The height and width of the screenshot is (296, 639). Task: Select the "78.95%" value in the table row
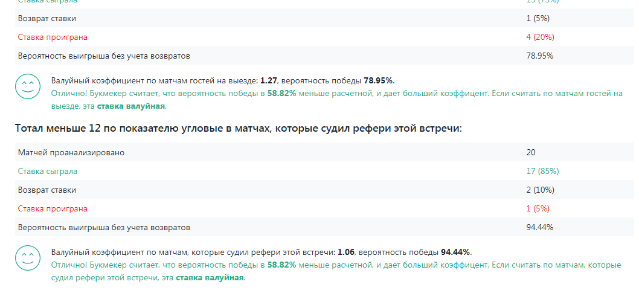(x=540, y=56)
